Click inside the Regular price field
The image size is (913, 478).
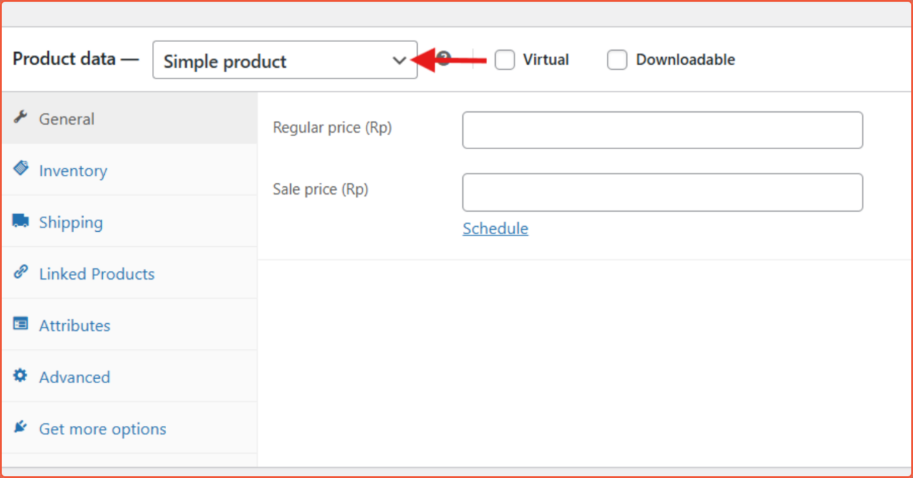pos(662,130)
